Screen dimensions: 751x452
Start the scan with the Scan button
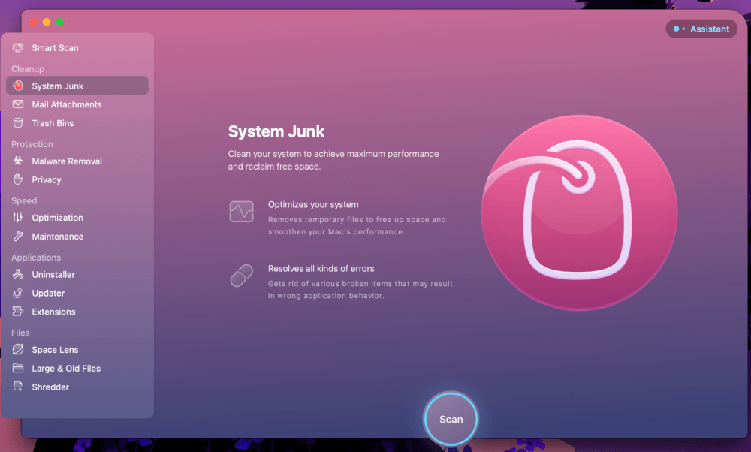(x=451, y=418)
